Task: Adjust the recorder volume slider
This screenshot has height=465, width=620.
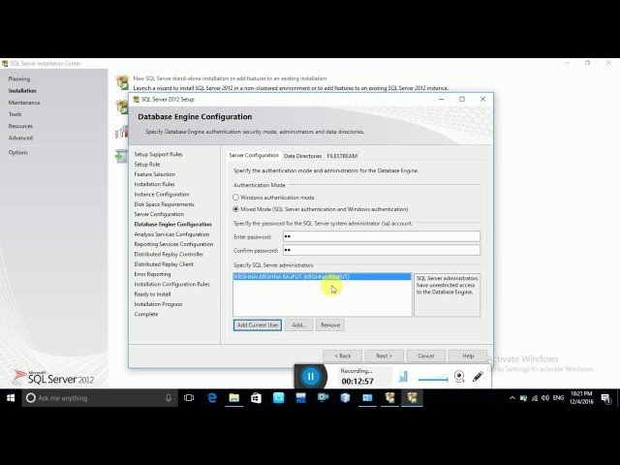Action: pos(433,379)
